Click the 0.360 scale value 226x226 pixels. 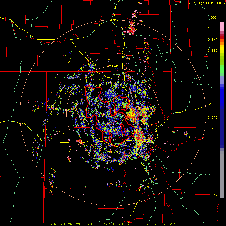pos(213,162)
